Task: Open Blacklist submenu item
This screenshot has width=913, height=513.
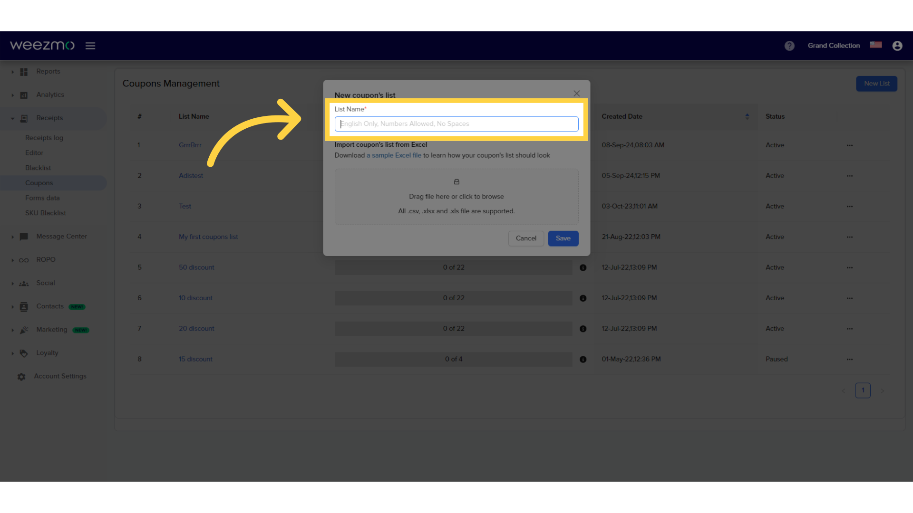Action: click(38, 168)
